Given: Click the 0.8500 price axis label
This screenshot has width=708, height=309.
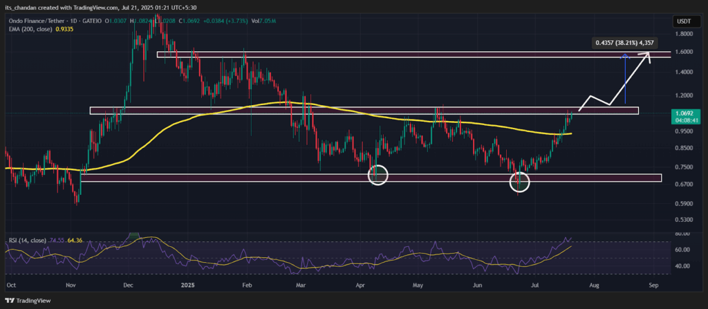Looking at the screenshot, I should (682, 148).
